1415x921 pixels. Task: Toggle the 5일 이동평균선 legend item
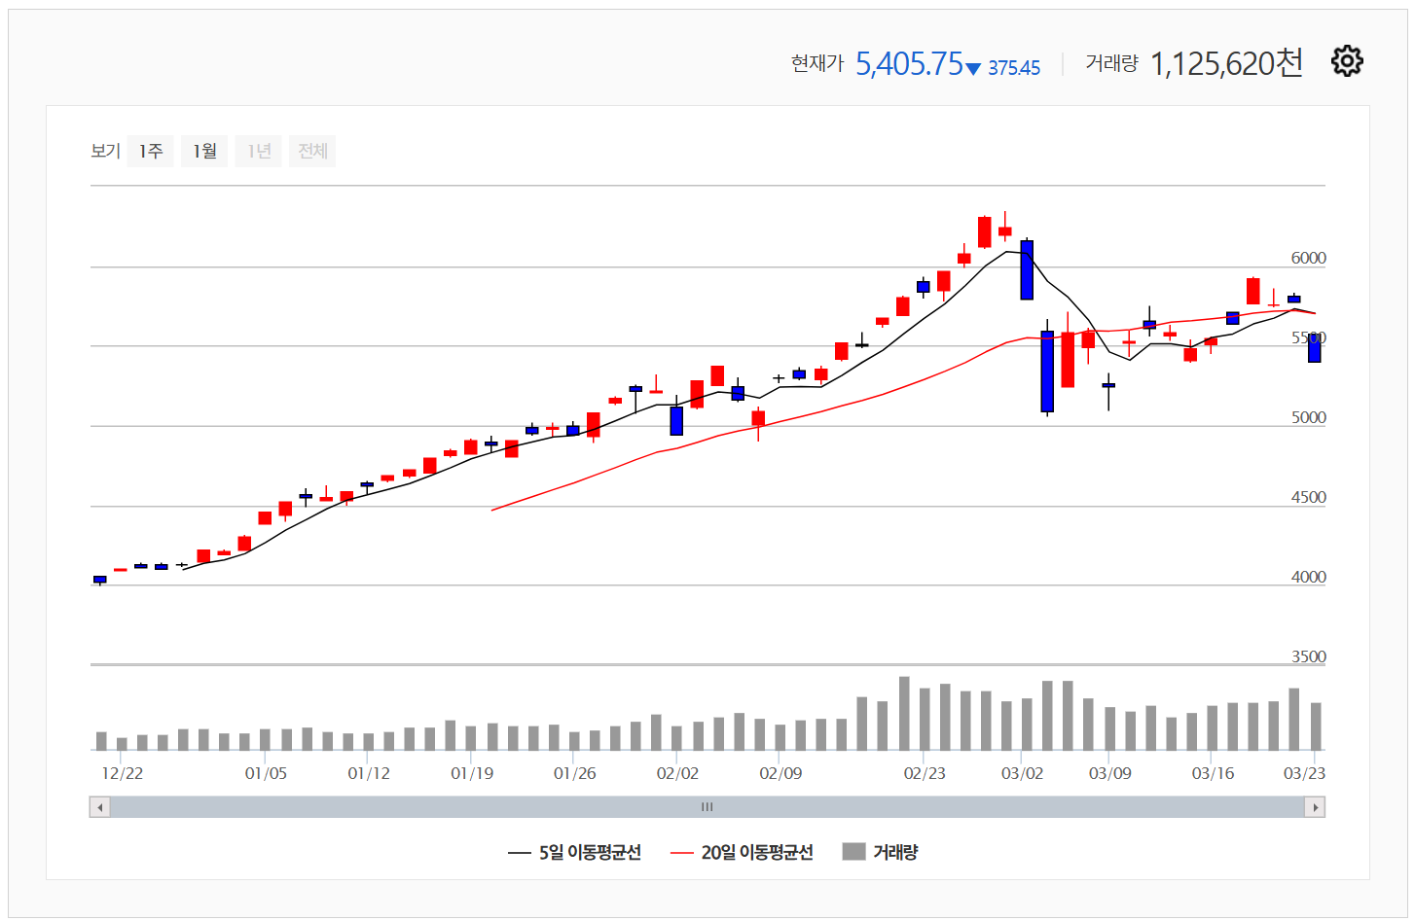(574, 852)
